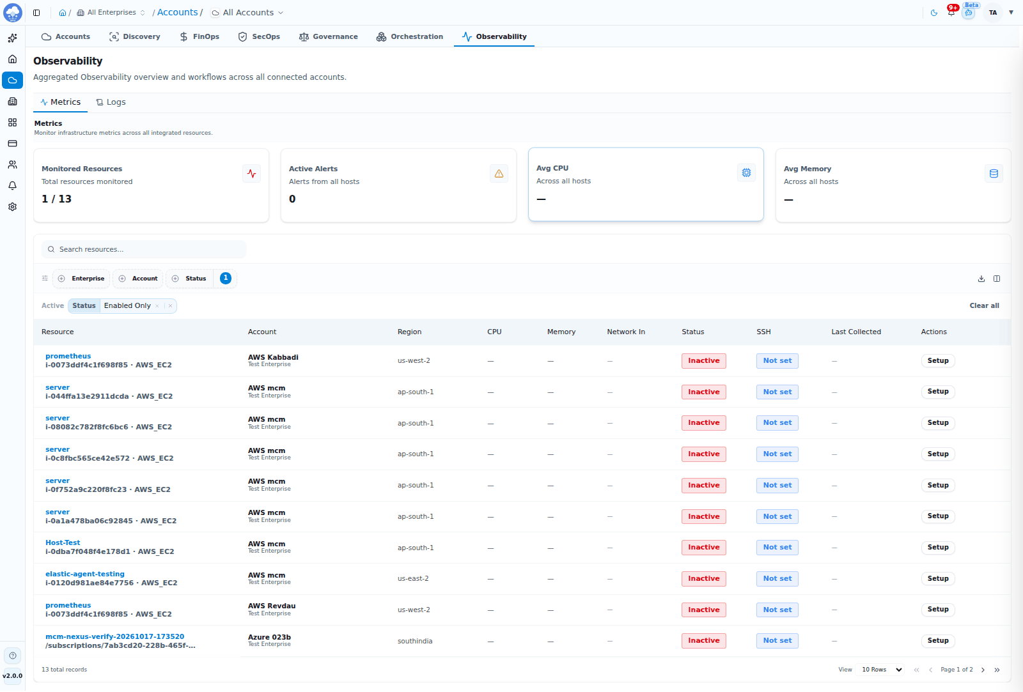Open the elastic-agent-testing resource link
This screenshot has height=692, width=1023.
(x=85, y=574)
